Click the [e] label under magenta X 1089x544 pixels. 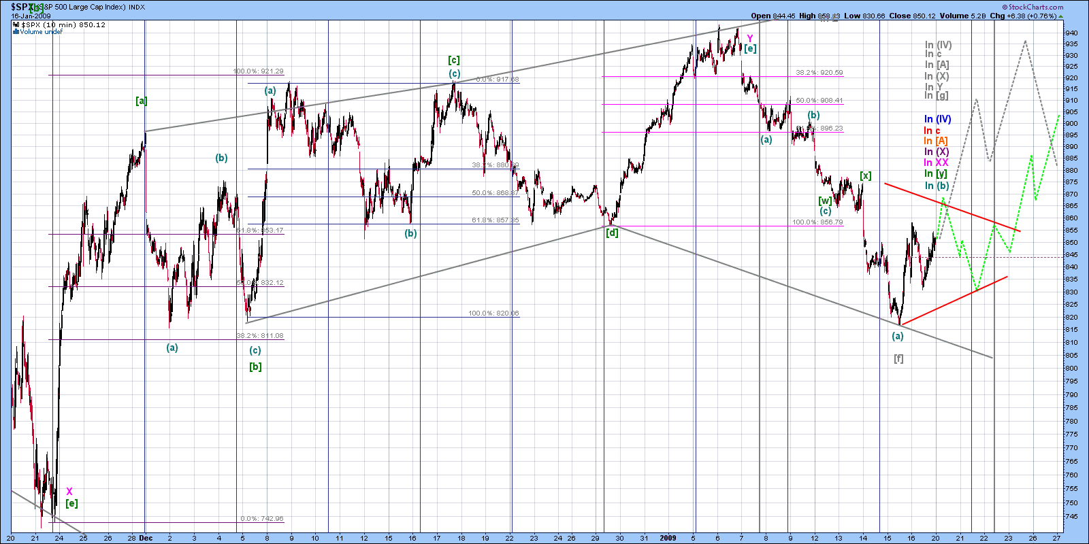[71, 503]
